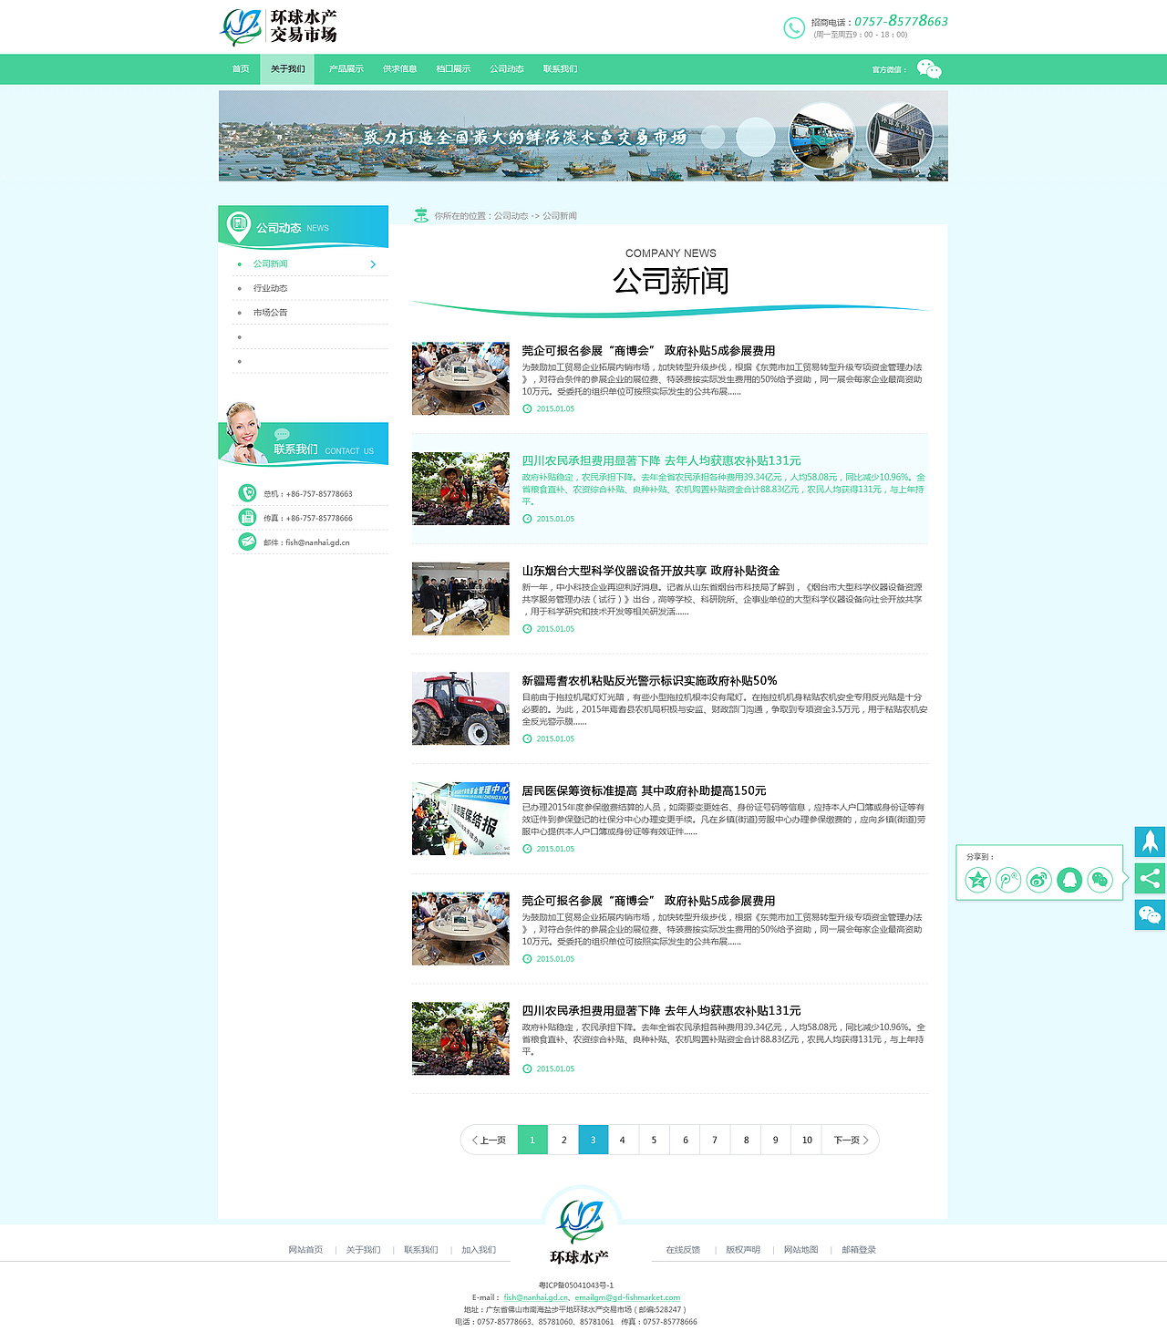Go to page 2 in pagination
The height and width of the screenshot is (1342, 1167).
click(563, 1140)
